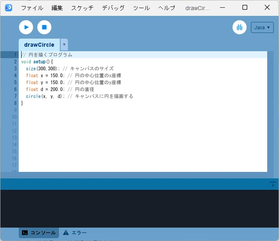Click the circle(x, y, d) code line

point(80,96)
